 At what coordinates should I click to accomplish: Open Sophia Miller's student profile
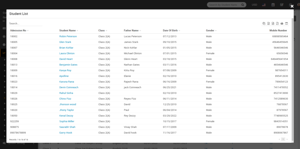point(67,121)
